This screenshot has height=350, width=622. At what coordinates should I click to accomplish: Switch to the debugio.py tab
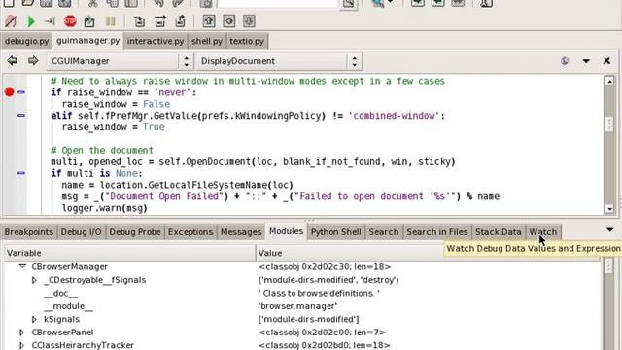point(26,41)
